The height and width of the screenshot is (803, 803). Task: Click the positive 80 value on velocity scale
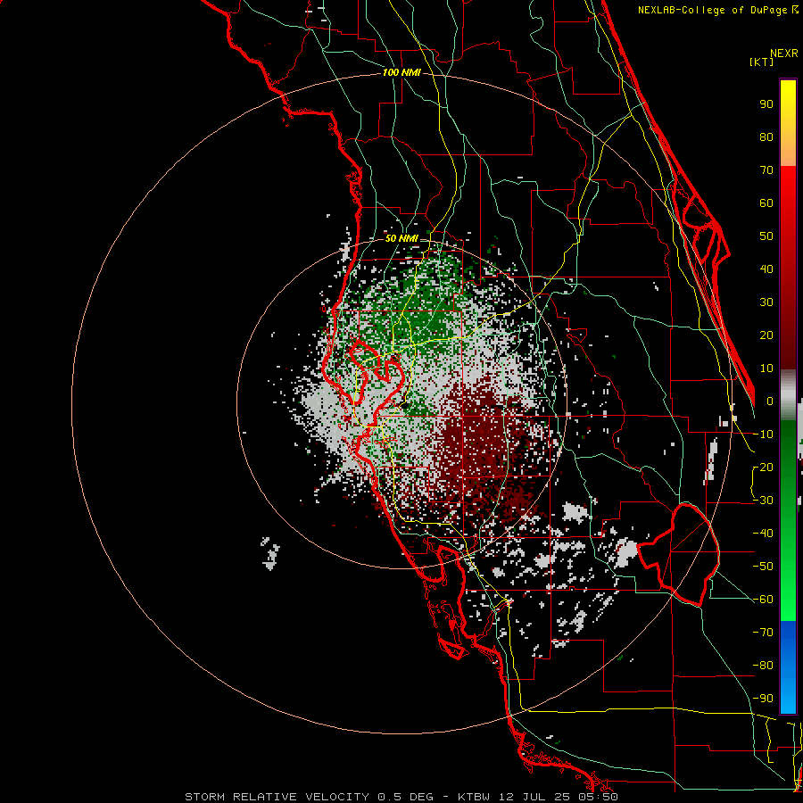click(766, 137)
